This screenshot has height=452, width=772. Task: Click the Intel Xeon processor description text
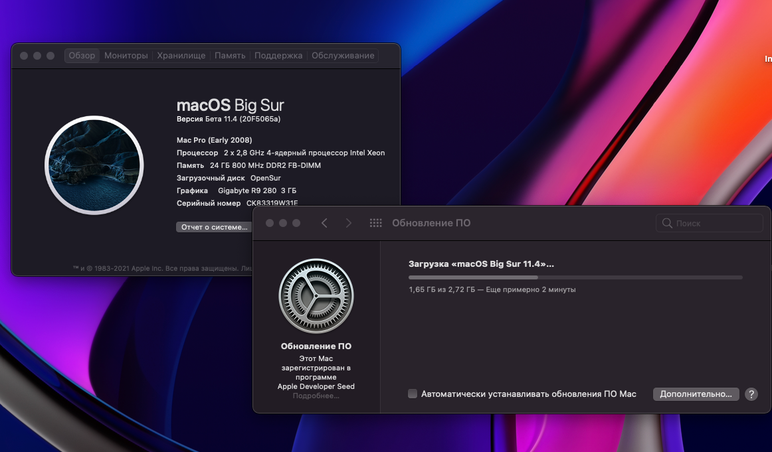(304, 153)
